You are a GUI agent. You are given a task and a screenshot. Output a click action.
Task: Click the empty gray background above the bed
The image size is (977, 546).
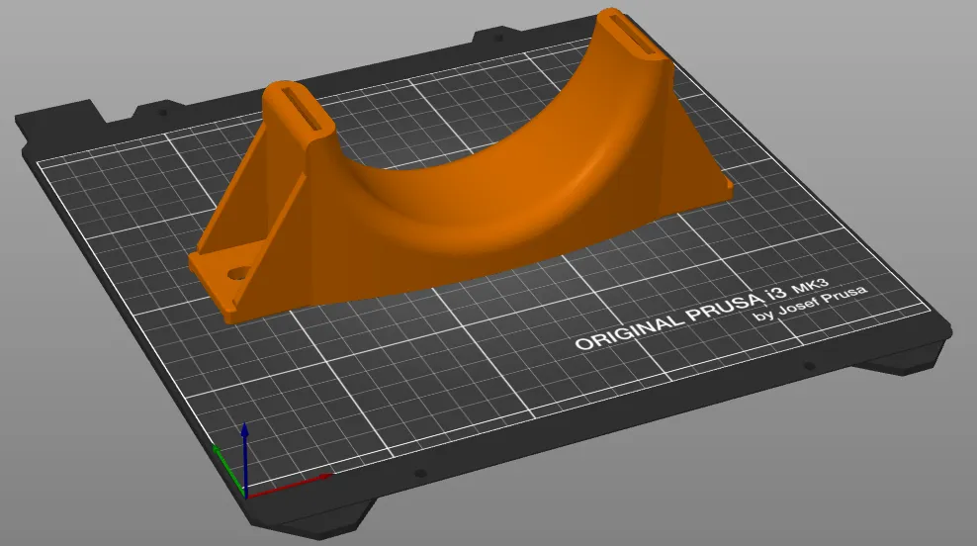[x=297, y=40]
